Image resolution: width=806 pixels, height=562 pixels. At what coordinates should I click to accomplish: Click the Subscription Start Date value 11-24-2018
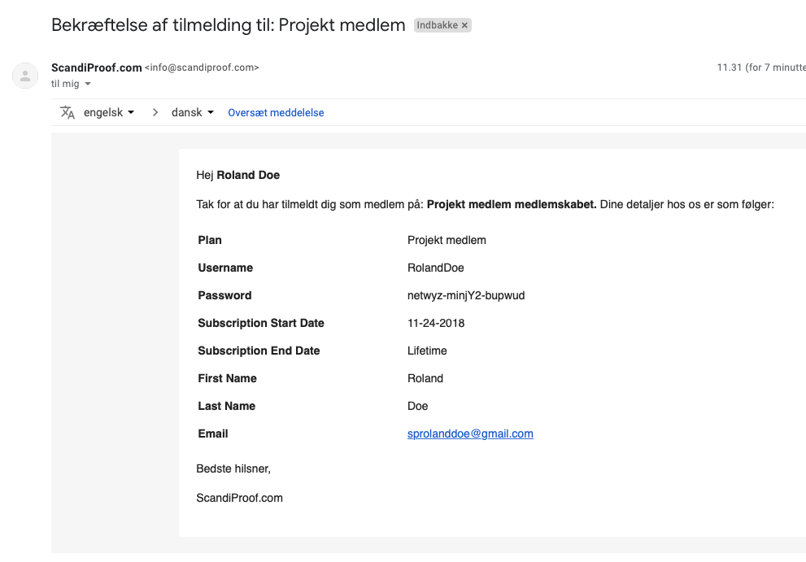pyautogui.click(x=436, y=323)
